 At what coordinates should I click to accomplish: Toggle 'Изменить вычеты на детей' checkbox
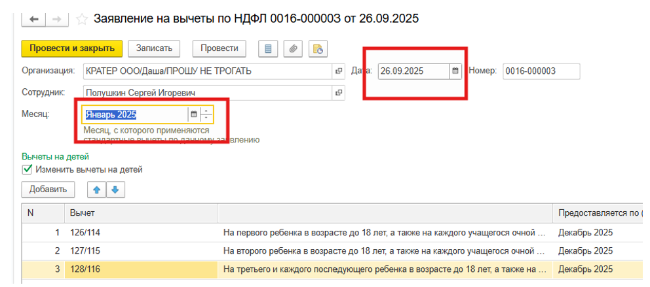[x=28, y=169]
